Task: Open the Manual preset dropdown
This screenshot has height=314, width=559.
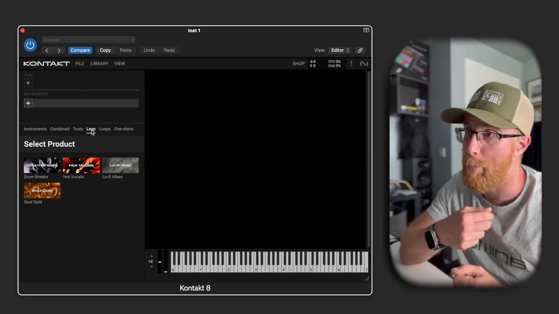Action: (x=89, y=40)
